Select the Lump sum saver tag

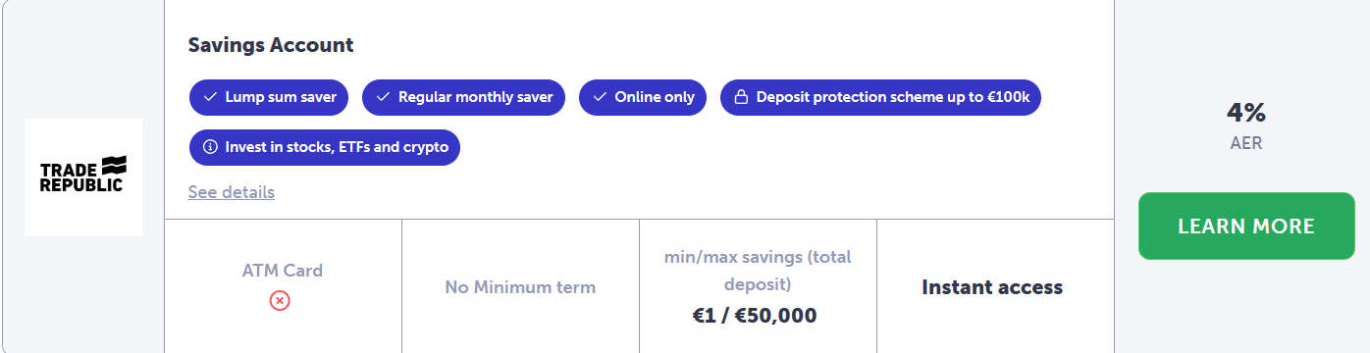click(270, 97)
